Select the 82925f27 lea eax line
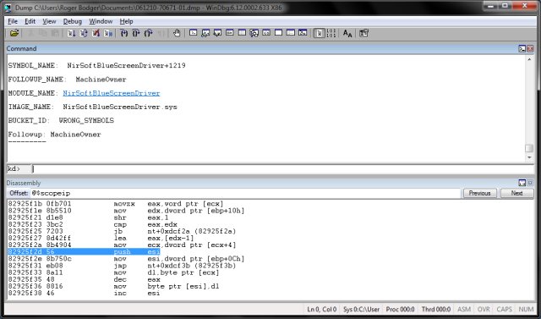Screen dimensions: 541x319 pos(101,239)
